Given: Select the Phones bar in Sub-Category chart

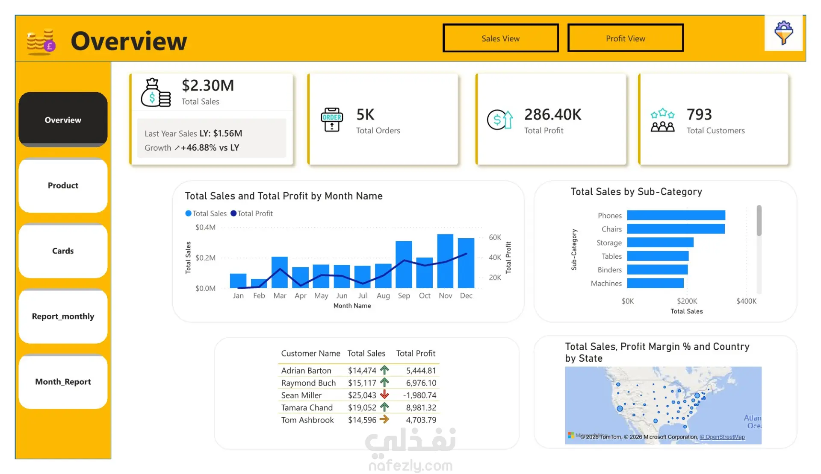Looking at the screenshot, I should tap(676, 215).
